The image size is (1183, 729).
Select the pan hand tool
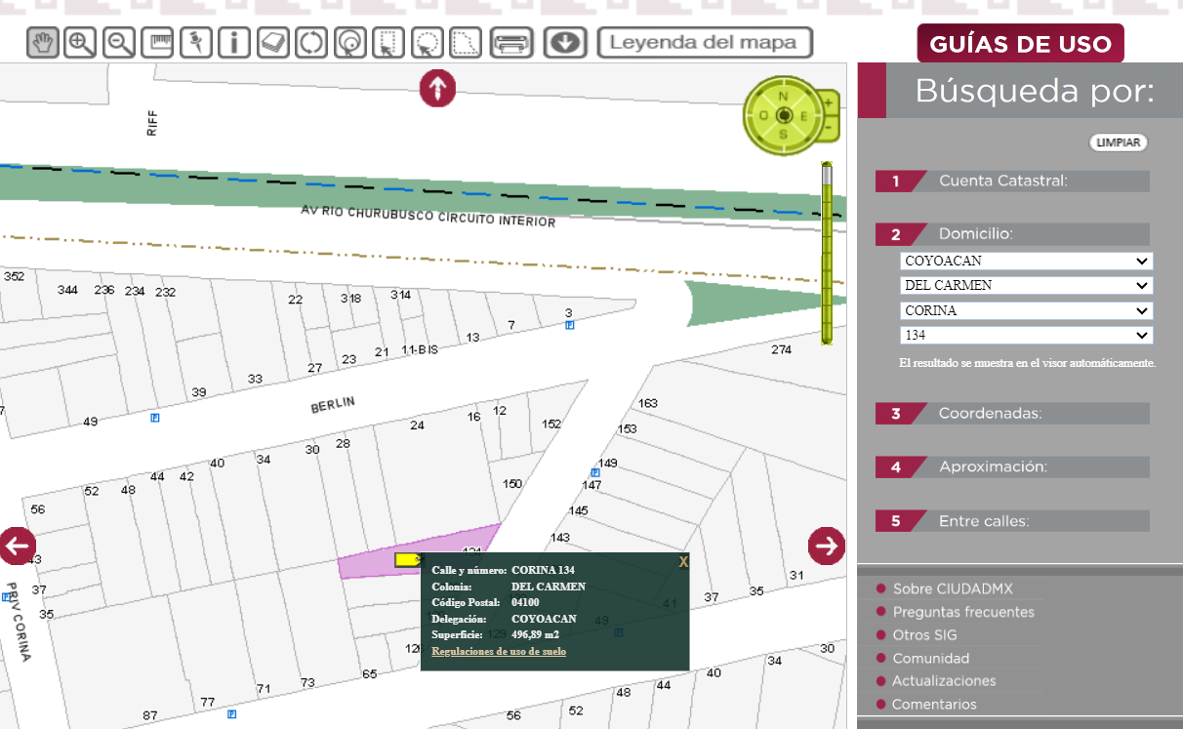pos(43,43)
